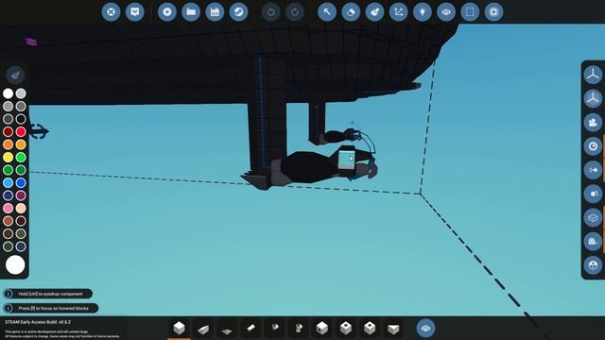Click the square frame icon in top toolbar
This screenshot has height=340, width=605.
click(493, 12)
